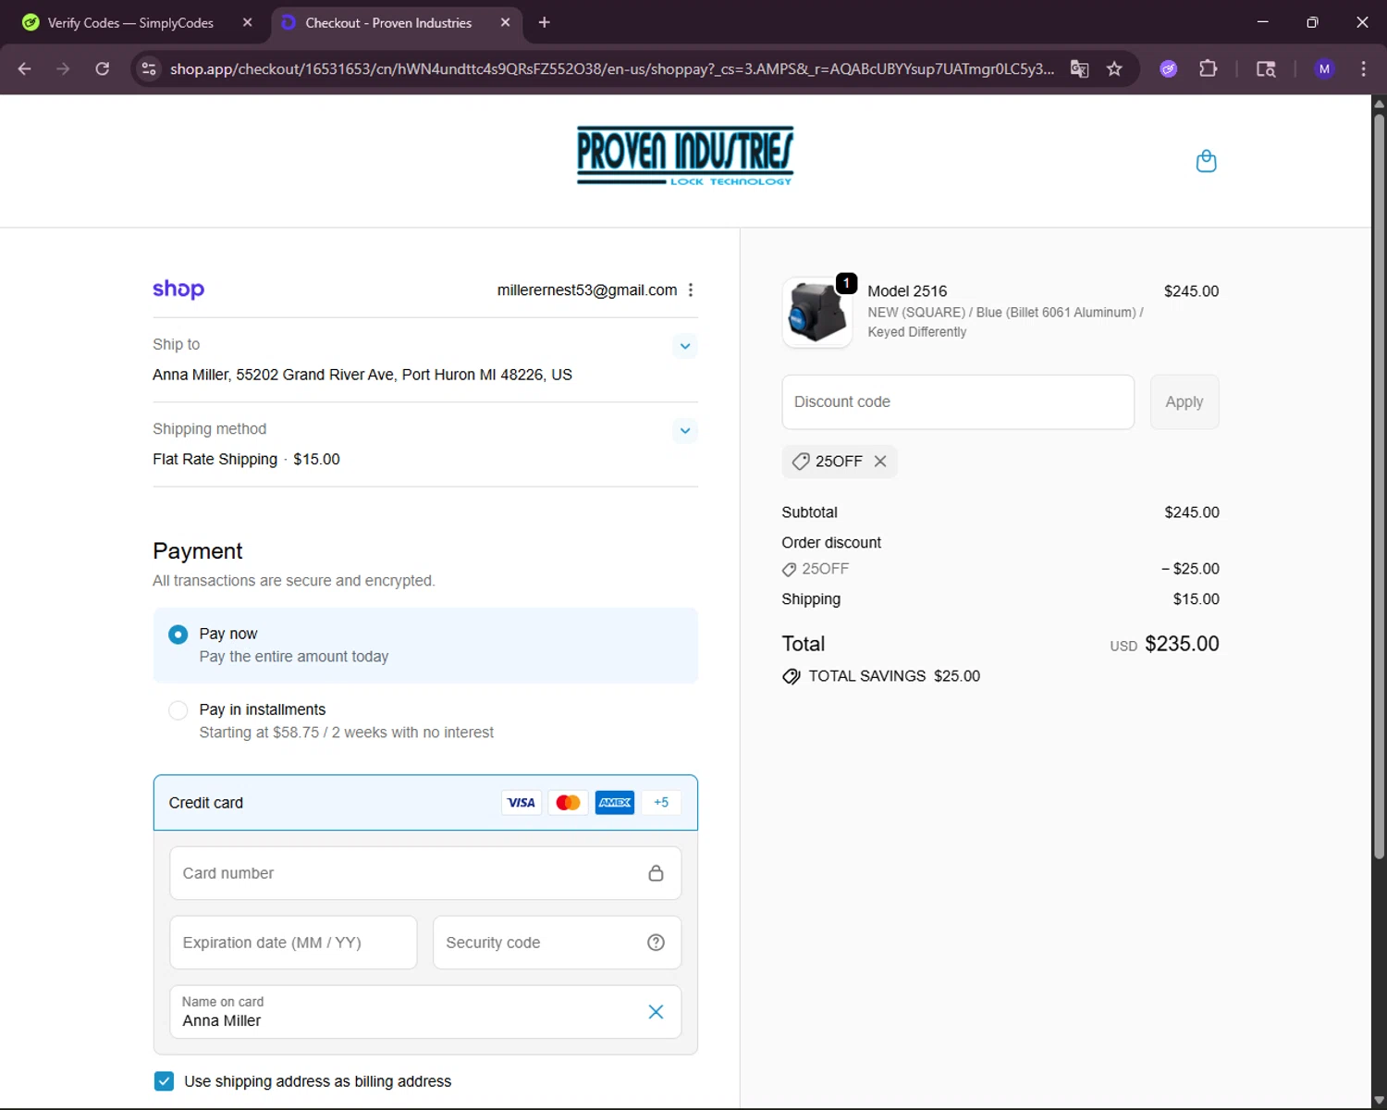Screen dimensions: 1387x1110
Task: Open the shopping bag cart icon
Action: (1206, 161)
